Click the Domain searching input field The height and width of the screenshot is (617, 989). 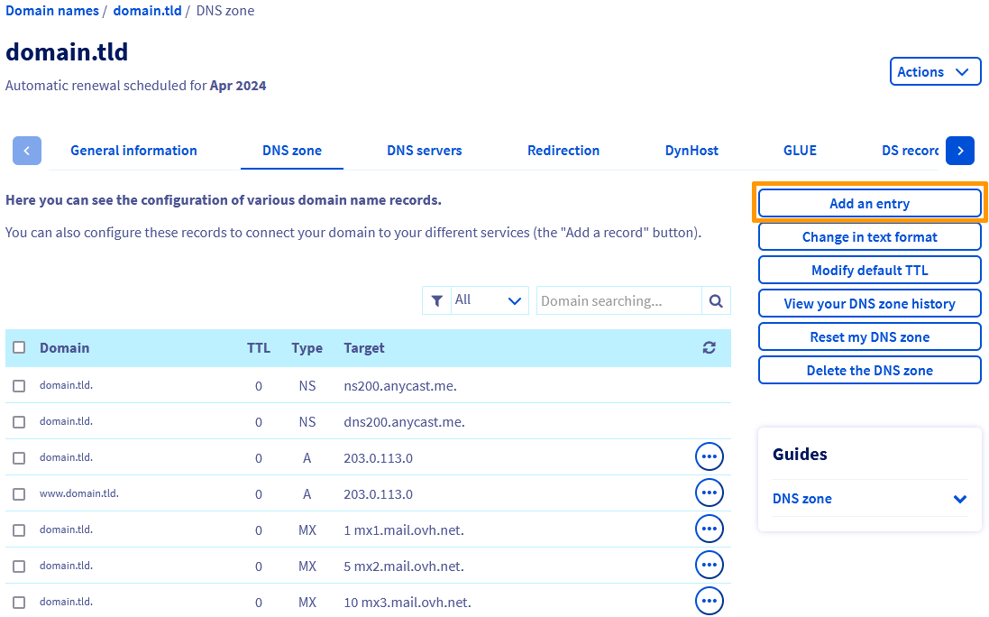coord(618,301)
